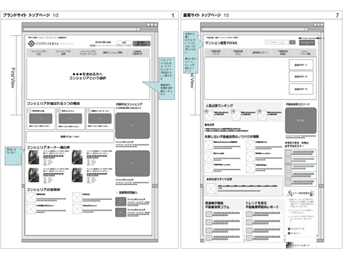
Task: Select the 最新マンション情報 nav tab
Action: 113,53
